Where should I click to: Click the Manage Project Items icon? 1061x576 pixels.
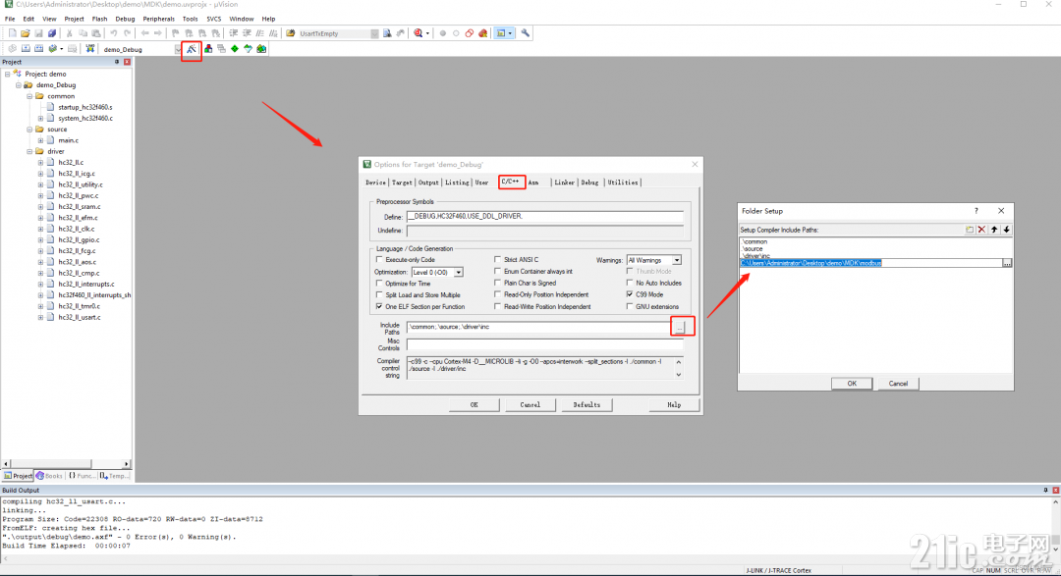[x=207, y=49]
